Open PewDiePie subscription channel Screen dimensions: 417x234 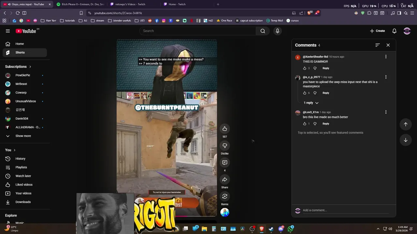pos(25,75)
